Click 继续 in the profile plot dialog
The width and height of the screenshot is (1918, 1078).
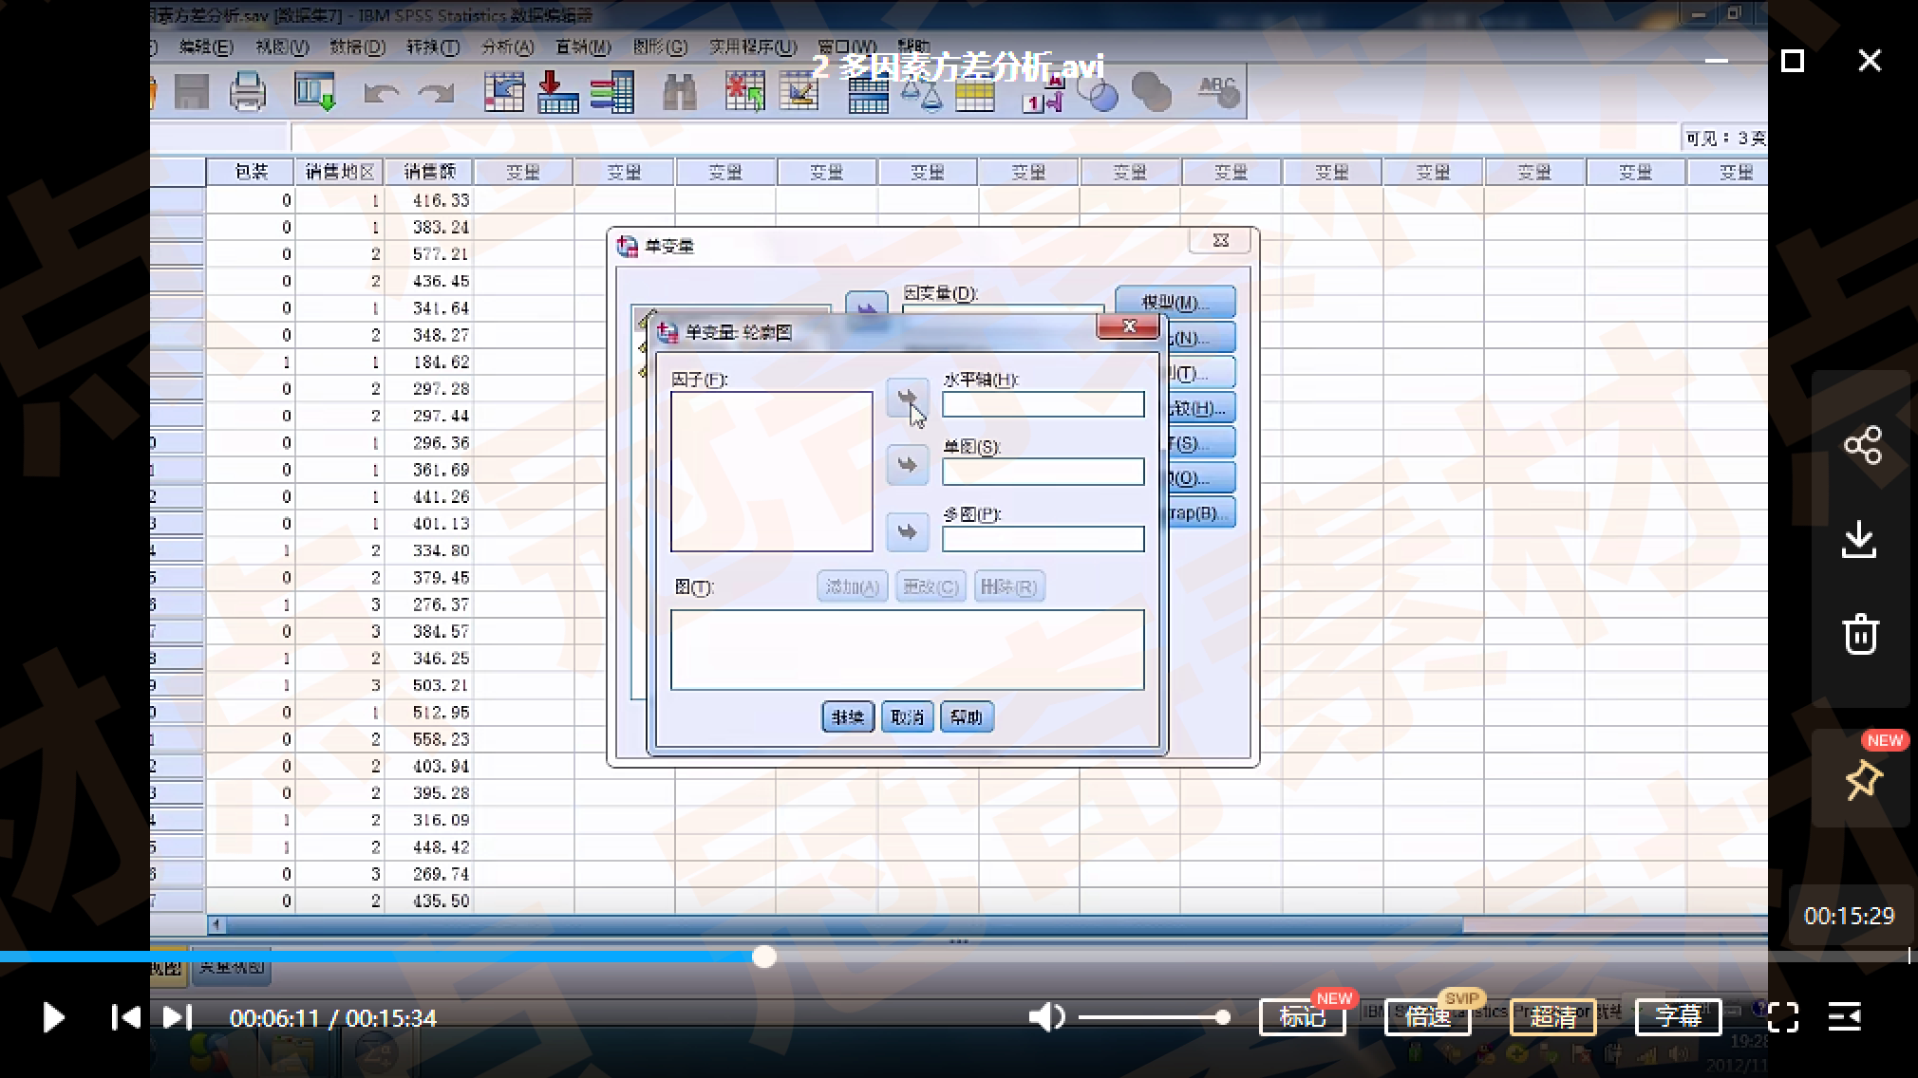(847, 716)
